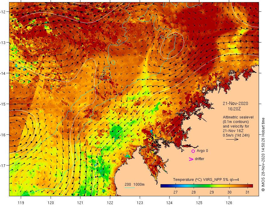Click the "0.5m/s (1kt 24h)" label
265x205 pixels.
tap(236, 135)
